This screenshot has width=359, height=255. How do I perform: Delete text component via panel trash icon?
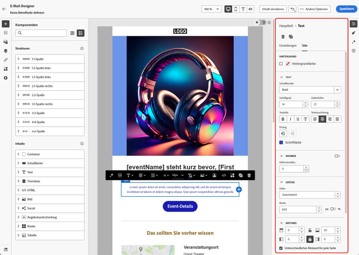tap(283, 37)
